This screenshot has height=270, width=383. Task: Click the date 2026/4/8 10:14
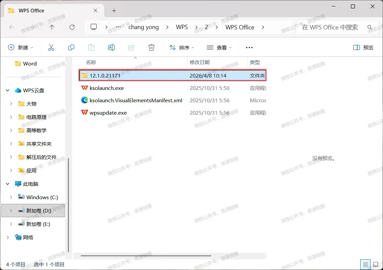point(208,76)
